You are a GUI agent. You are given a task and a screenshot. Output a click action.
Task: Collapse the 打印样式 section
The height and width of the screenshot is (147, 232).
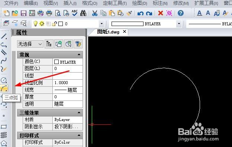point(79,135)
